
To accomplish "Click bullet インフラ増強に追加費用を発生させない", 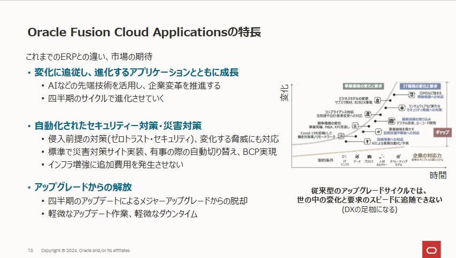I will tap(116, 165).
